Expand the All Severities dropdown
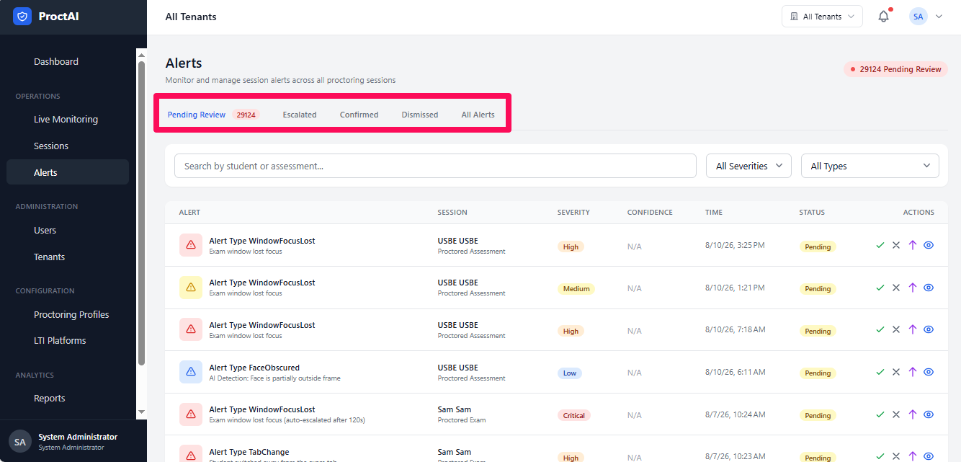Viewport: 961px width, 462px height. coord(748,166)
